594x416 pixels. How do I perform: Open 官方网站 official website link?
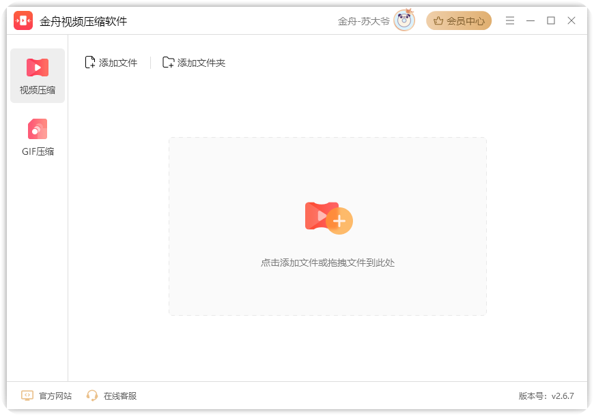pyautogui.click(x=46, y=396)
